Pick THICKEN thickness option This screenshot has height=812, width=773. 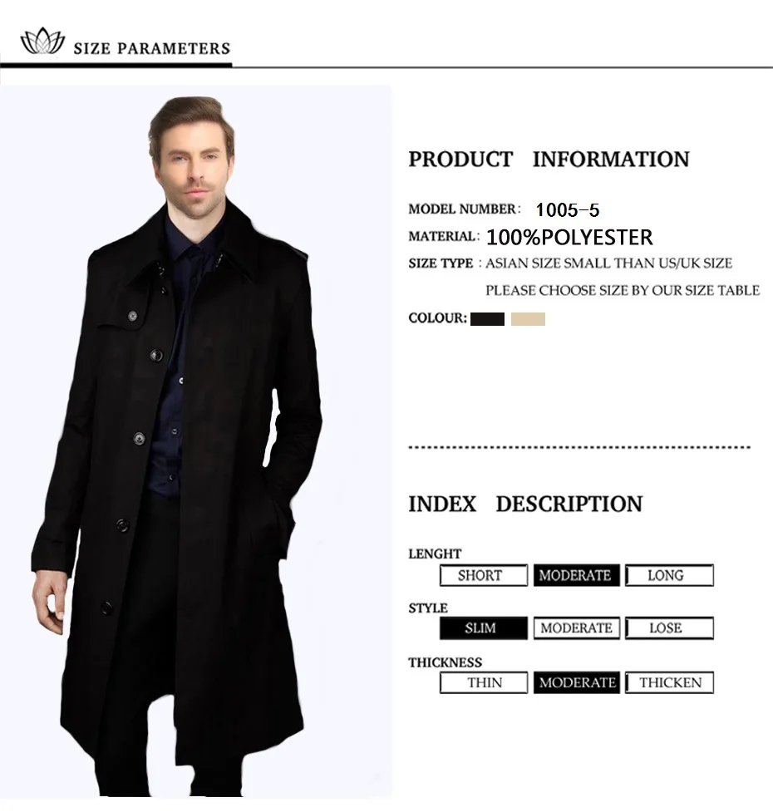(669, 682)
